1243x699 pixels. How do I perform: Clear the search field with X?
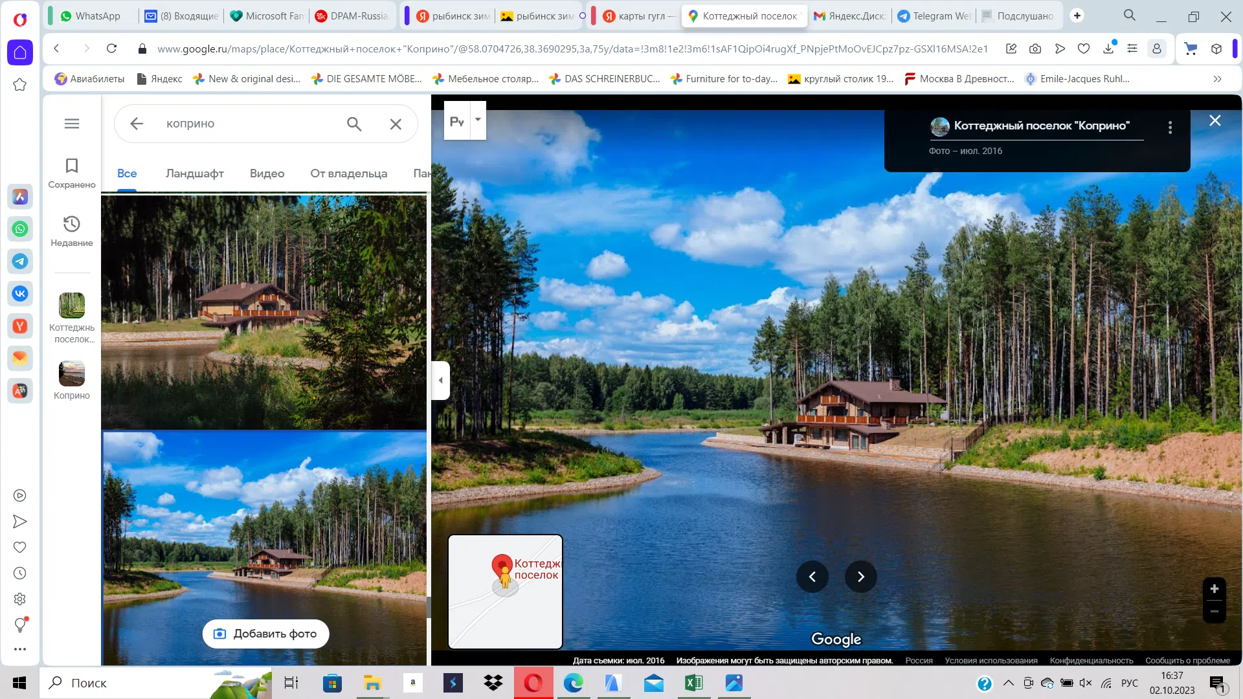(x=396, y=124)
